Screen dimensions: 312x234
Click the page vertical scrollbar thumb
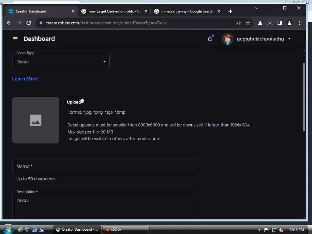[x=304, y=97]
